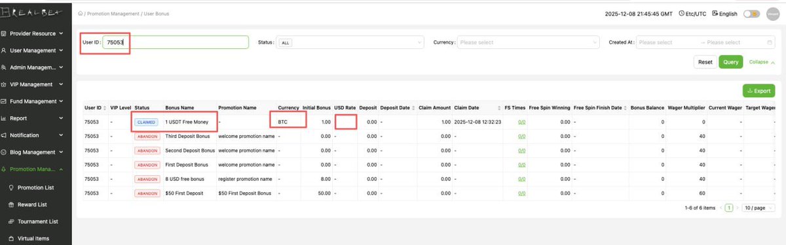786x245 pixels.
Task: Open Promotion List page
Action: pos(36,187)
